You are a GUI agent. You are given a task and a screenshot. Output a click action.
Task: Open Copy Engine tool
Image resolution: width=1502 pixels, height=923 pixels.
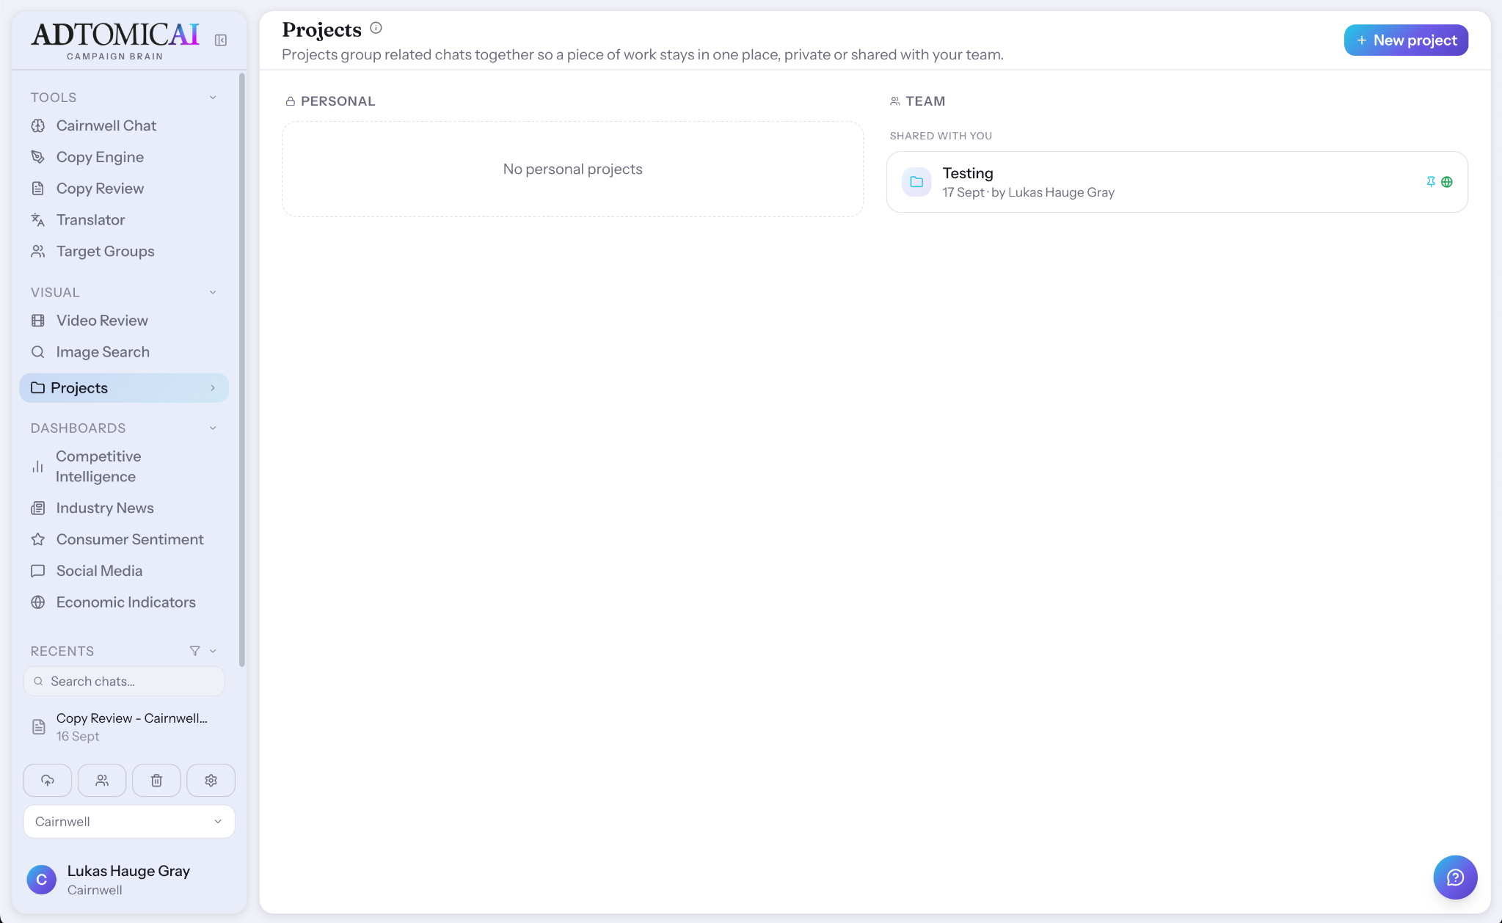pyautogui.click(x=124, y=157)
